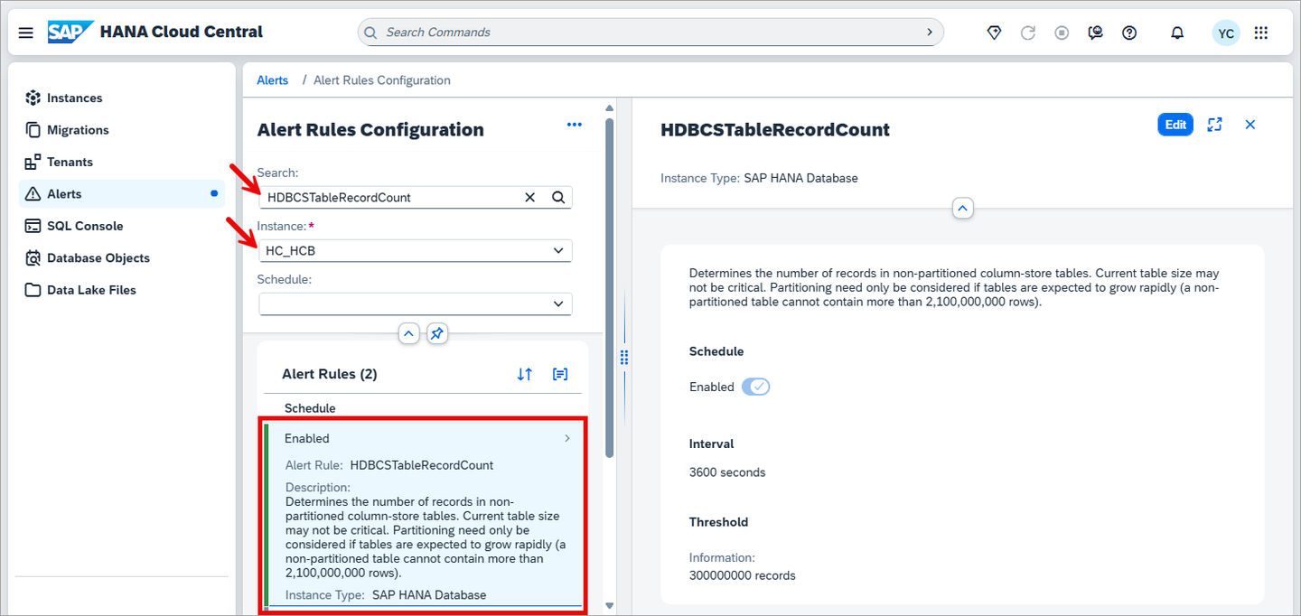Click the panel splitter grip handle

coord(623,358)
